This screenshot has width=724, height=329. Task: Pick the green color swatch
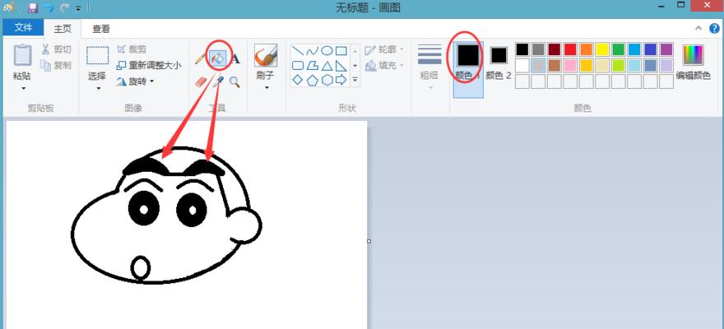(618, 49)
